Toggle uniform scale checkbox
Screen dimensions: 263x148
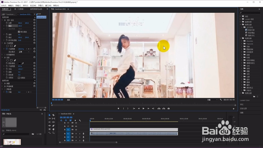tap(19, 32)
